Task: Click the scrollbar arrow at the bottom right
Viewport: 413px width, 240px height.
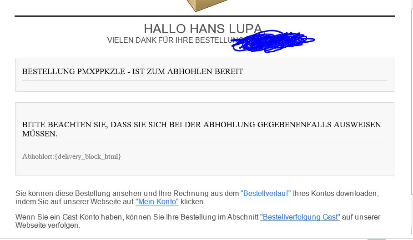Action: tap(412, 231)
